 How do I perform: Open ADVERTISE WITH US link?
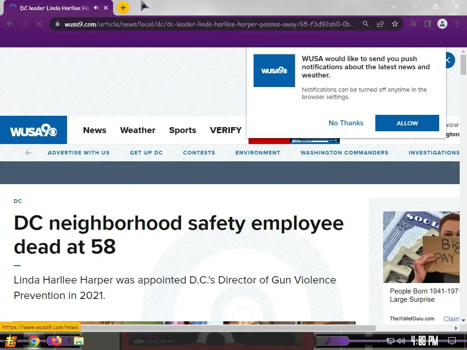[78, 153]
